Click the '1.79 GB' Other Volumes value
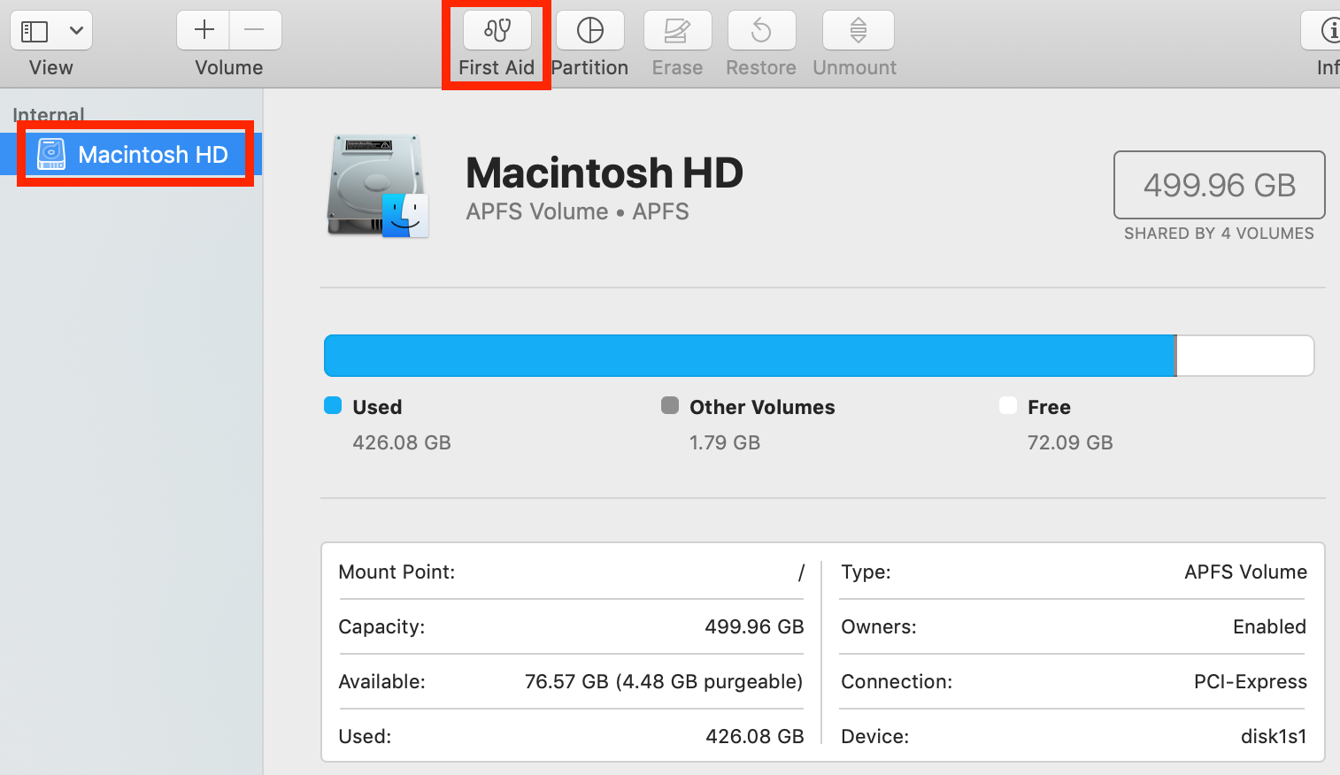The width and height of the screenshot is (1340, 775). pyautogui.click(x=725, y=442)
